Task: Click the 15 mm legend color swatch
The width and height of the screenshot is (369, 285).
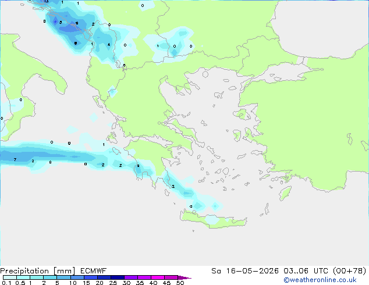Action: click(x=91, y=277)
